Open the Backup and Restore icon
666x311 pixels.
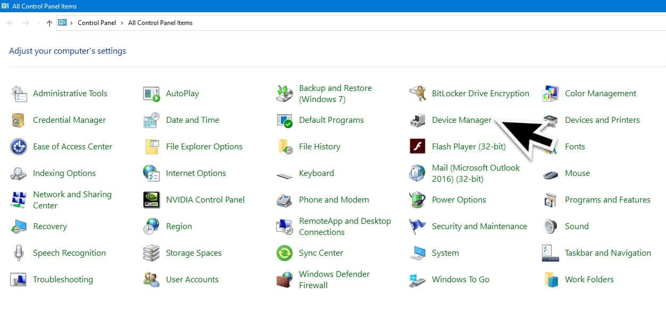pyautogui.click(x=285, y=94)
